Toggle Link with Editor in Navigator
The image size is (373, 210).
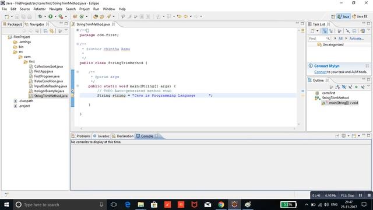52,31
